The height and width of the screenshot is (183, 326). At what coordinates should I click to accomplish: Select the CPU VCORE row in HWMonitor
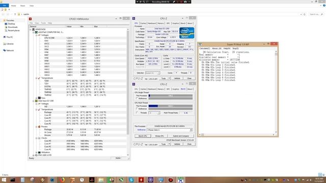[x=78, y=38]
